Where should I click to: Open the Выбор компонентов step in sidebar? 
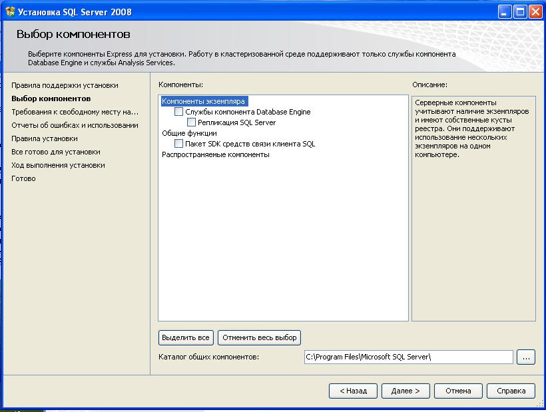click(51, 99)
